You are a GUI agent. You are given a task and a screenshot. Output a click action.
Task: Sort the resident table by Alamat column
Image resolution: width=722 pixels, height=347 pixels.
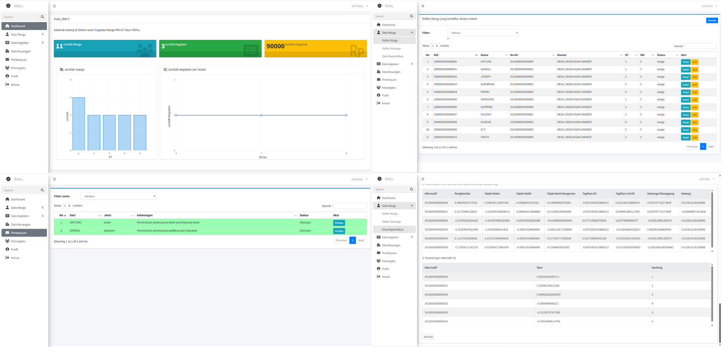[589, 55]
